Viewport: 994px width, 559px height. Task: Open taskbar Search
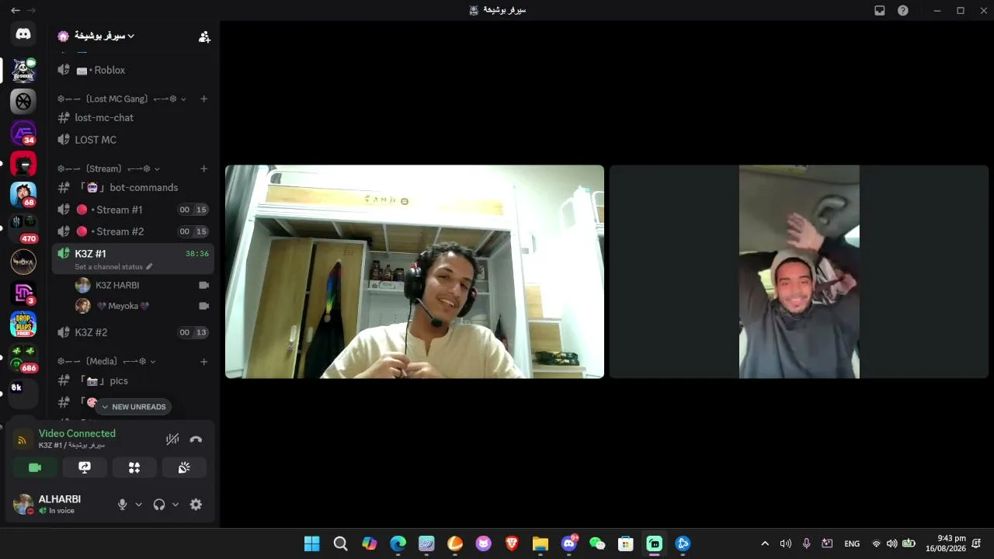[340, 543]
